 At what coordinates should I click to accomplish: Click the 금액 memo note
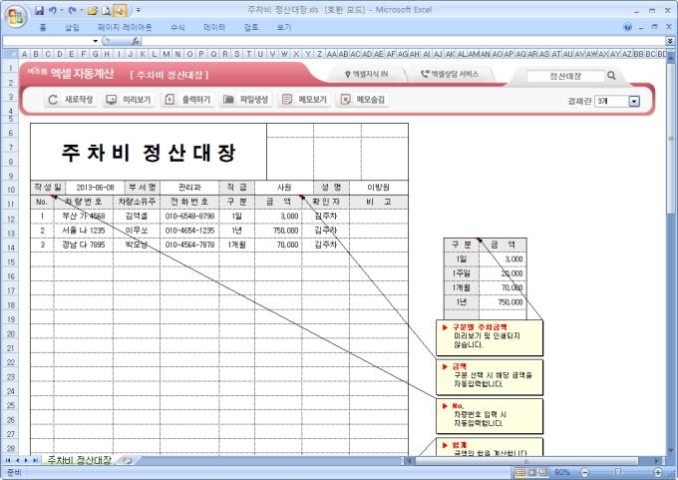click(490, 377)
